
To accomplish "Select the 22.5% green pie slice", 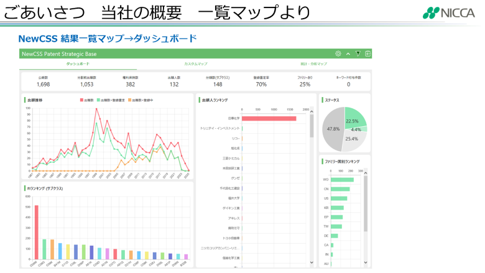I will [354, 118].
